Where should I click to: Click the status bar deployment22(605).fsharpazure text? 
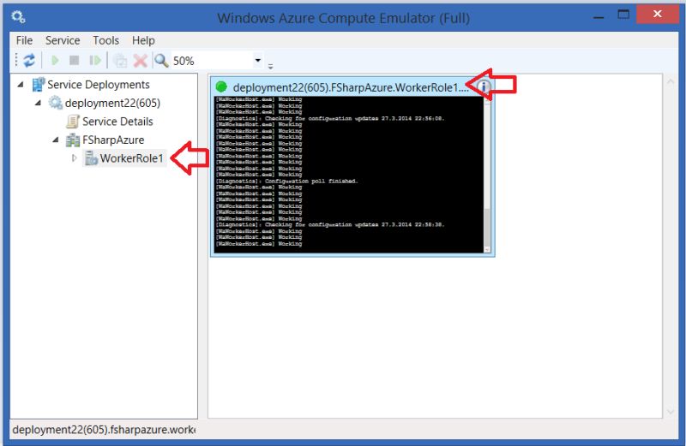(x=104, y=430)
